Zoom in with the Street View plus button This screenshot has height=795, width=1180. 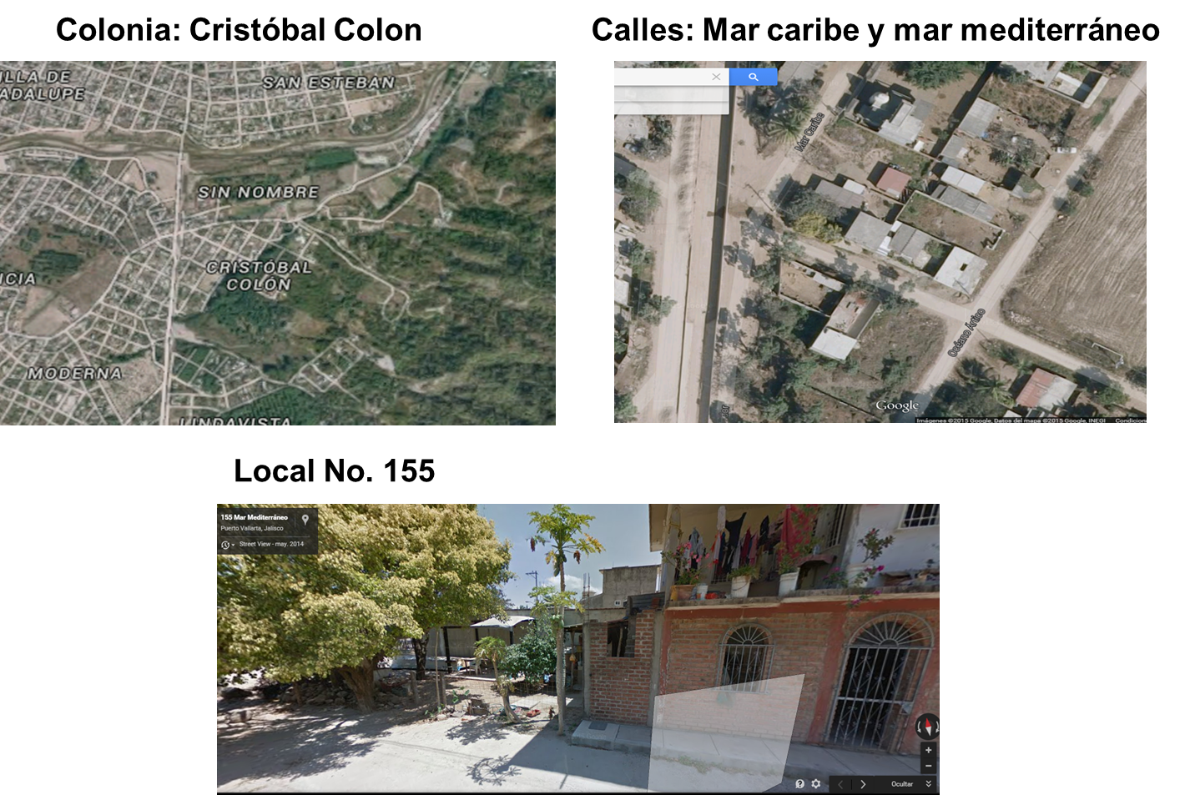click(928, 750)
